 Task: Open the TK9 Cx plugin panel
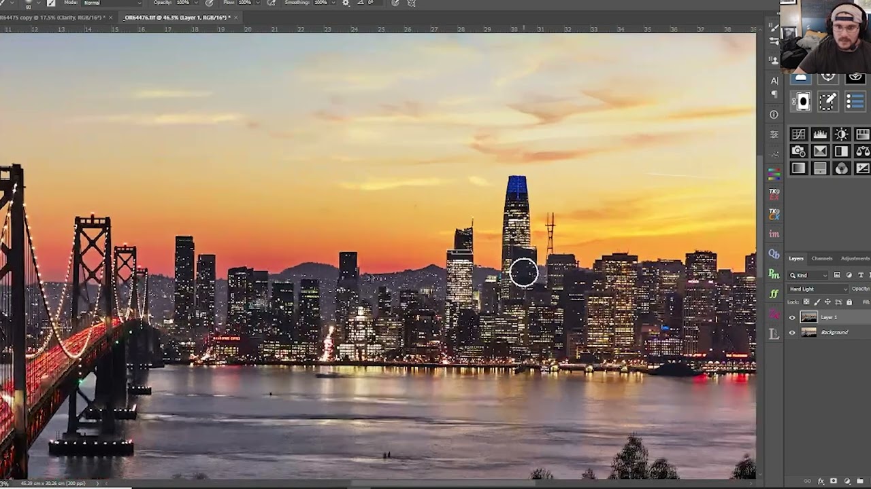[x=774, y=214]
